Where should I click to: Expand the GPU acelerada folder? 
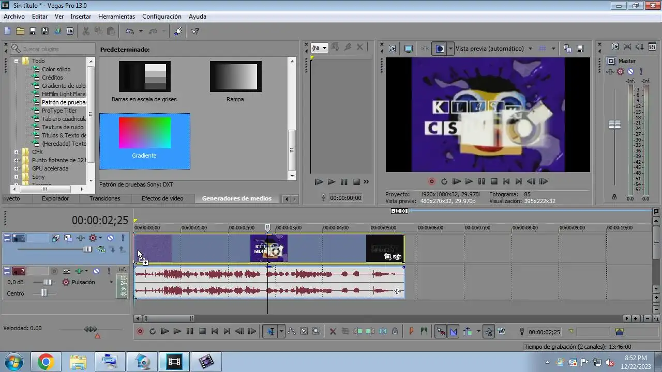[16, 168]
